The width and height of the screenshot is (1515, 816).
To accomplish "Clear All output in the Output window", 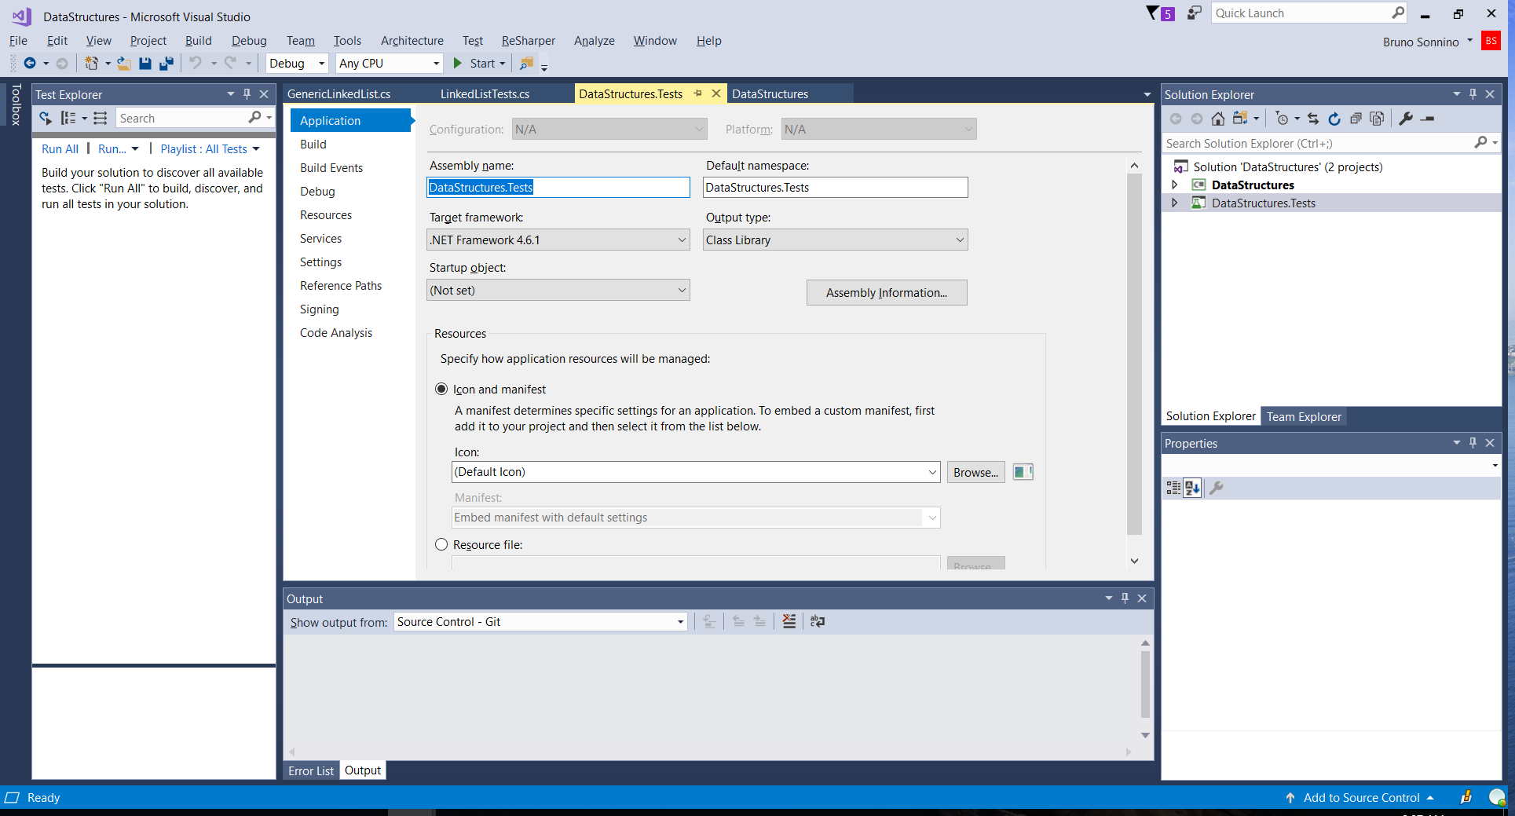I will pos(789,620).
